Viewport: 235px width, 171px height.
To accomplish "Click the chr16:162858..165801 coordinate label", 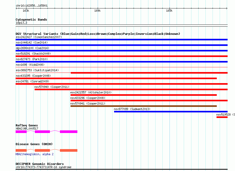I will tap(32, 6).
